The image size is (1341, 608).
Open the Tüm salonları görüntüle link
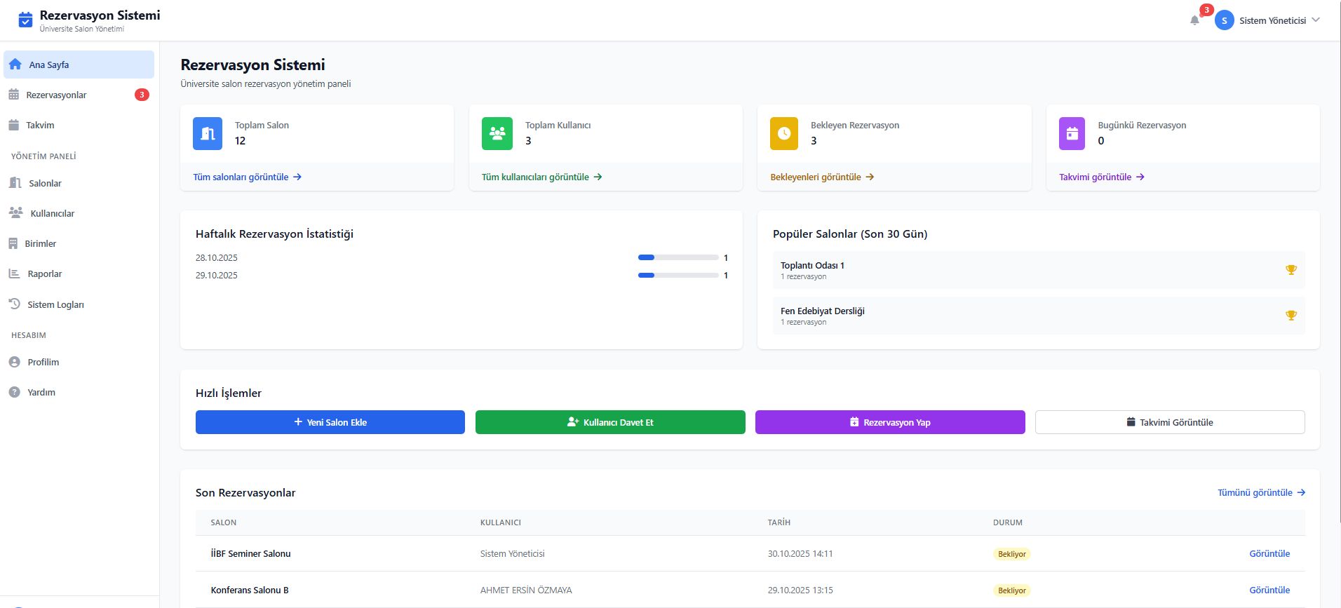tap(248, 177)
